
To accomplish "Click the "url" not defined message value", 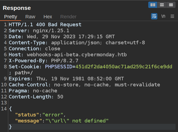I will coord(77,121).
